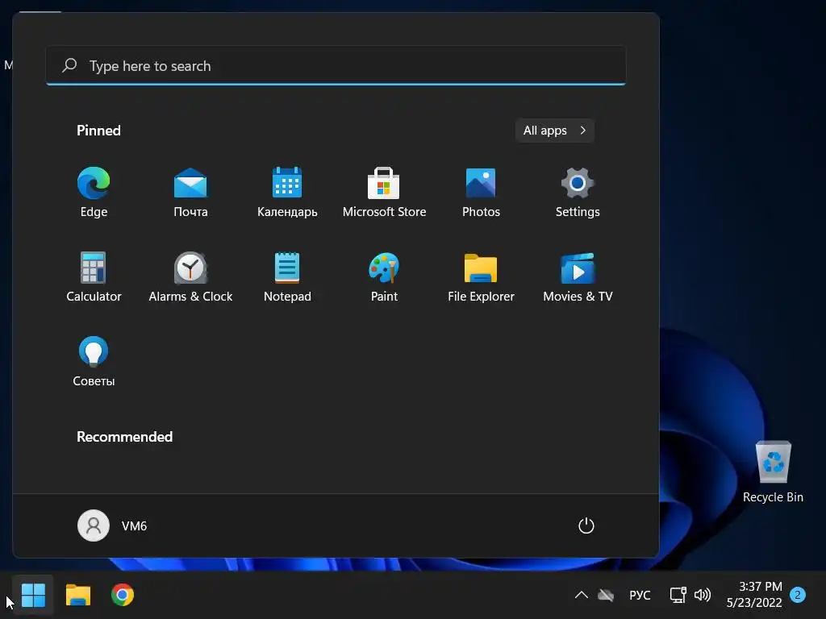826x619 pixels.
Task: Focus the Type here to search field
Action: 336,66
